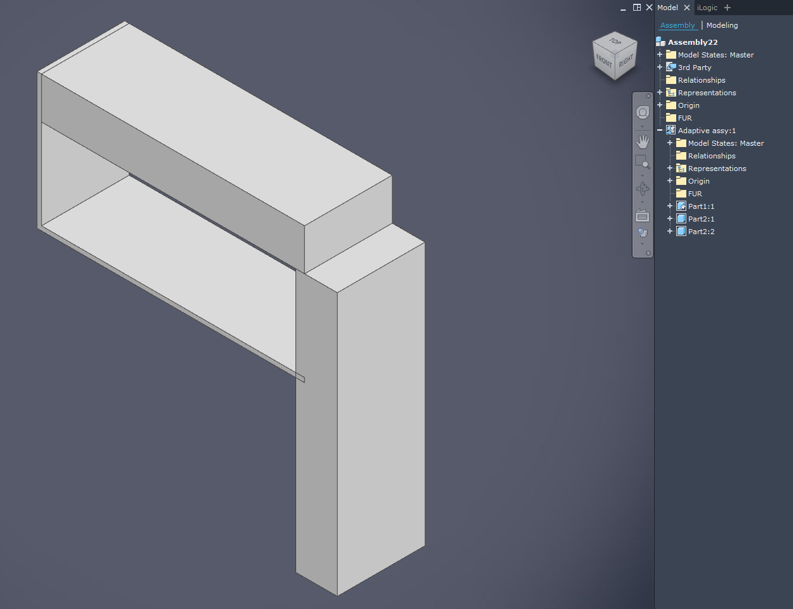Select FUR label under Adaptive assy:1
Viewport: 793px width, 609px height.
pos(695,194)
